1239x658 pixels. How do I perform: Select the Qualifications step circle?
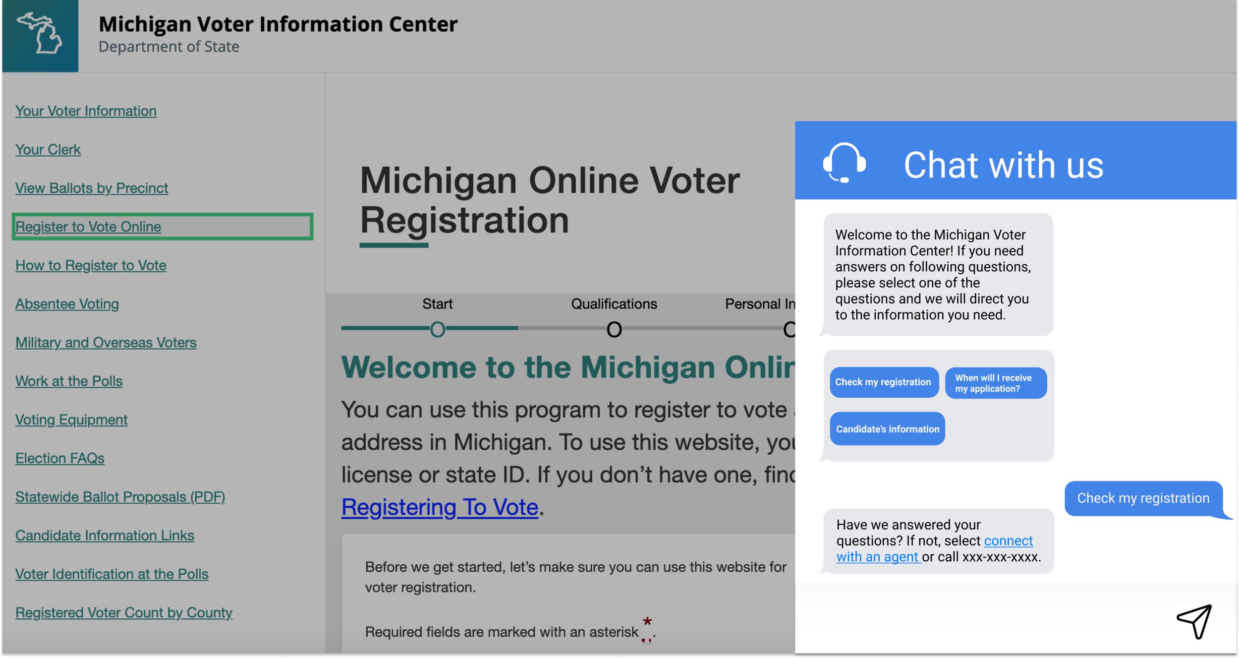click(x=614, y=329)
